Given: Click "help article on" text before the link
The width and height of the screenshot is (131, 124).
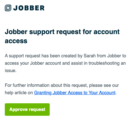Looking at the screenshot, I should [19, 93].
